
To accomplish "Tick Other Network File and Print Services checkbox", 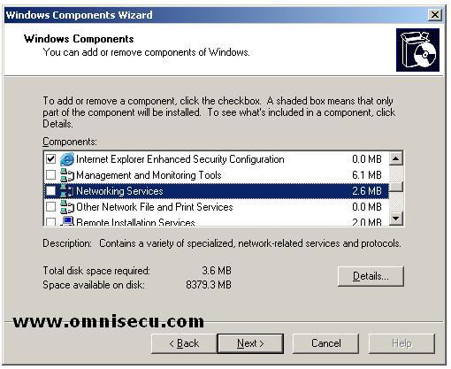I will click(51, 207).
